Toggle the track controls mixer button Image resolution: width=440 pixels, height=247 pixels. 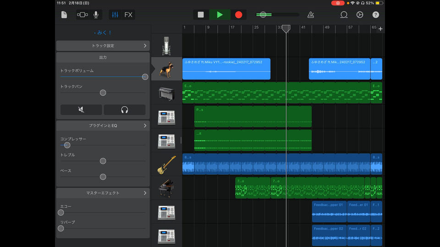coord(115,15)
